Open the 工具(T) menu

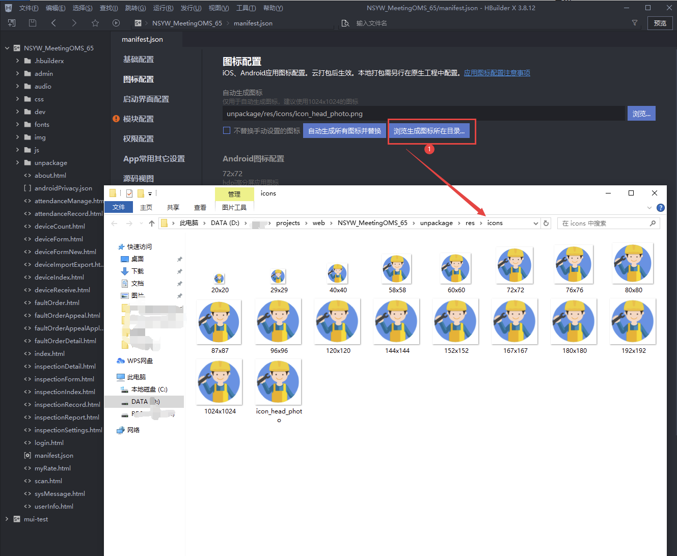click(246, 8)
